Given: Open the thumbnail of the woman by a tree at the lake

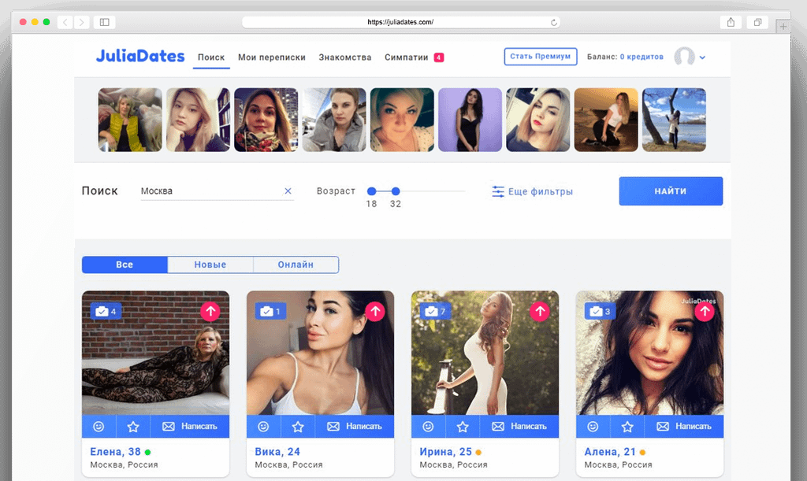Looking at the screenshot, I should click(674, 120).
